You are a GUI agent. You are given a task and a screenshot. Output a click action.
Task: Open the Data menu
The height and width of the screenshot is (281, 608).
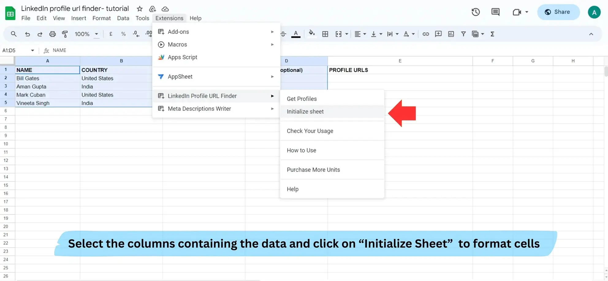pos(123,18)
